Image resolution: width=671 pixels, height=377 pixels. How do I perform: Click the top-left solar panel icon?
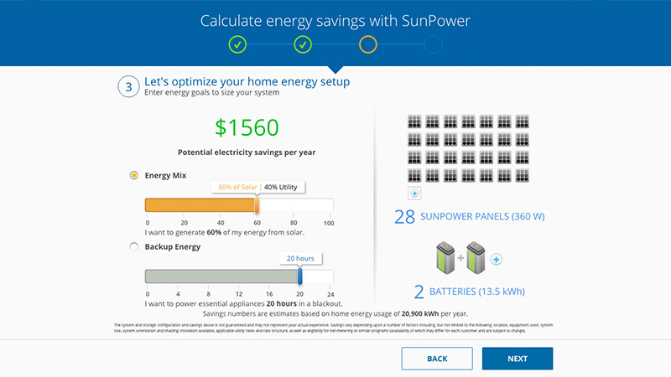click(x=414, y=120)
